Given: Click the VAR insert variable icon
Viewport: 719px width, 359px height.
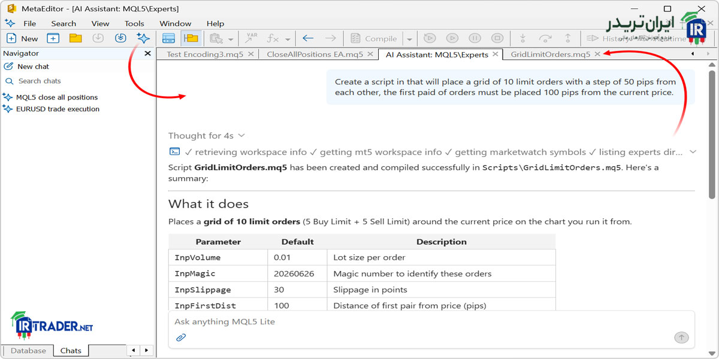Looking at the screenshot, I should click(x=251, y=38).
